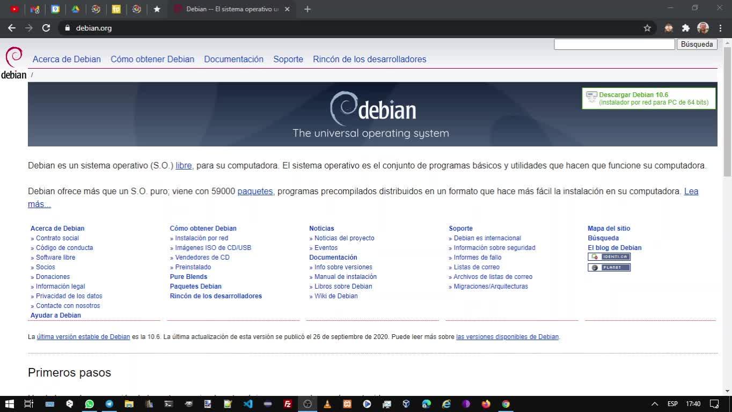Open the Código de conducta link
Screen dimensions: 732x412
(64, 248)
